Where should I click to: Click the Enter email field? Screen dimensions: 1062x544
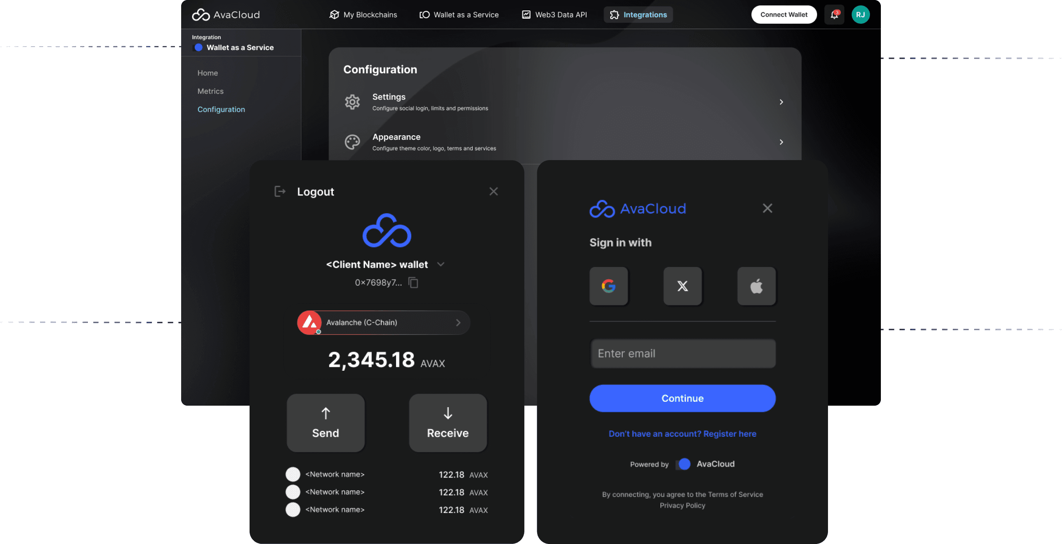[682, 354]
